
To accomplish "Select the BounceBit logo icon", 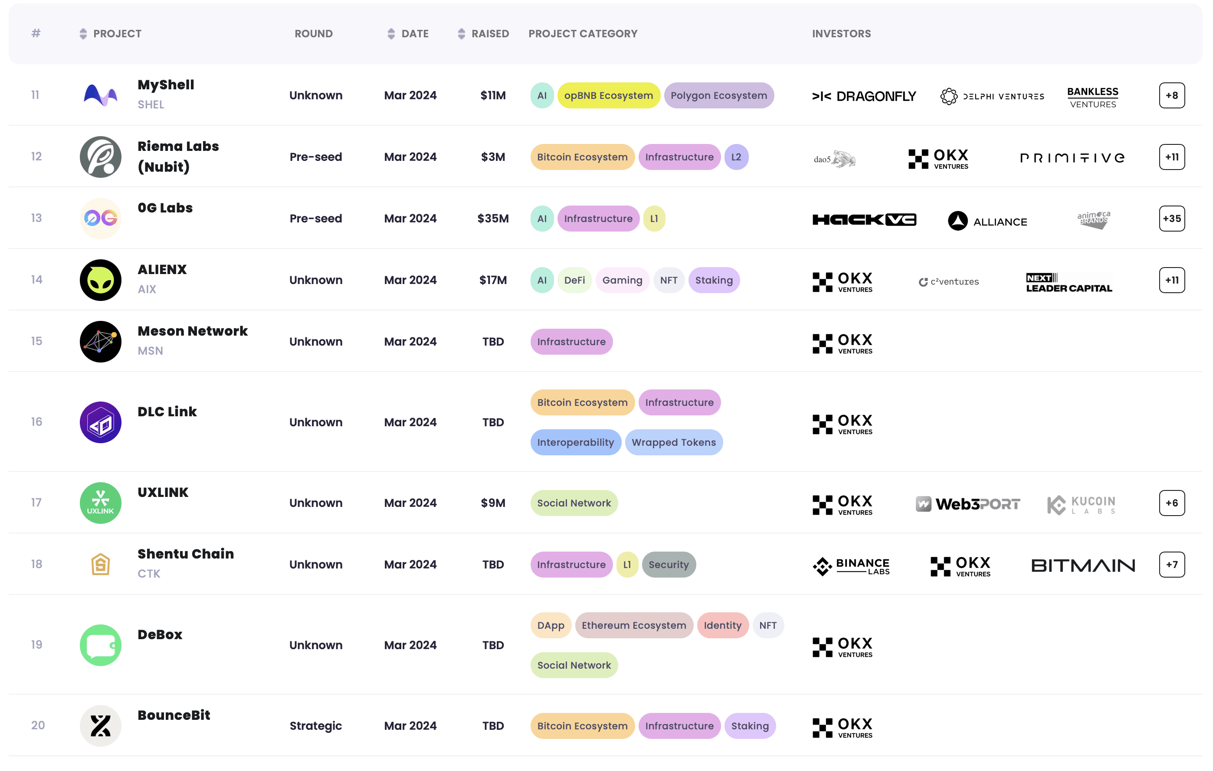I will pyautogui.click(x=100, y=725).
